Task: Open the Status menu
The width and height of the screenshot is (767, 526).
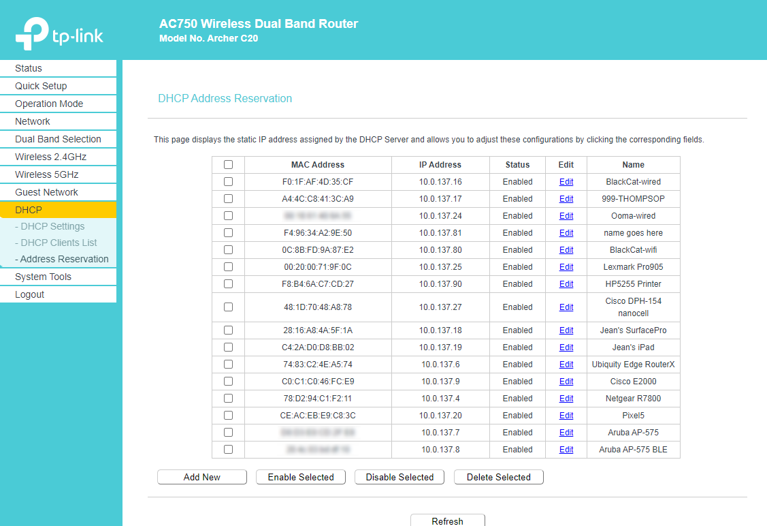Action: [59, 68]
